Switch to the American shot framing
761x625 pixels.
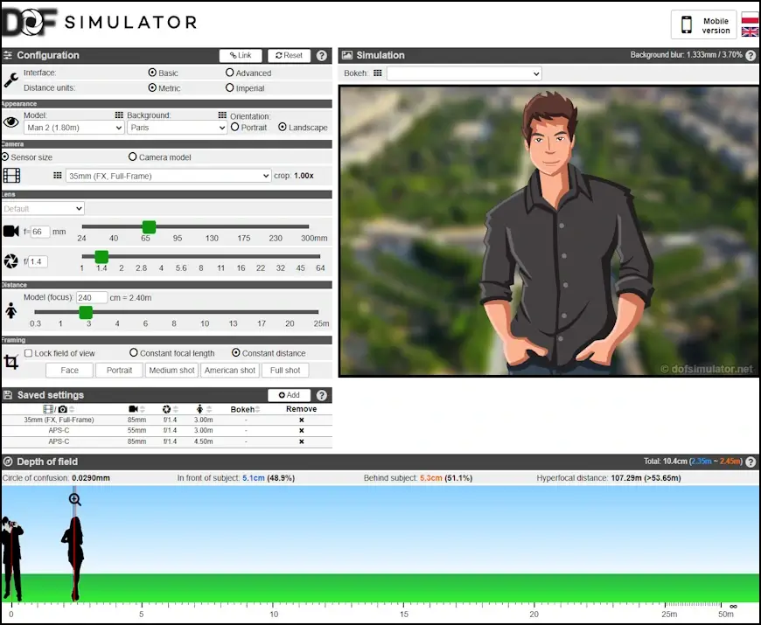(x=229, y=370)
